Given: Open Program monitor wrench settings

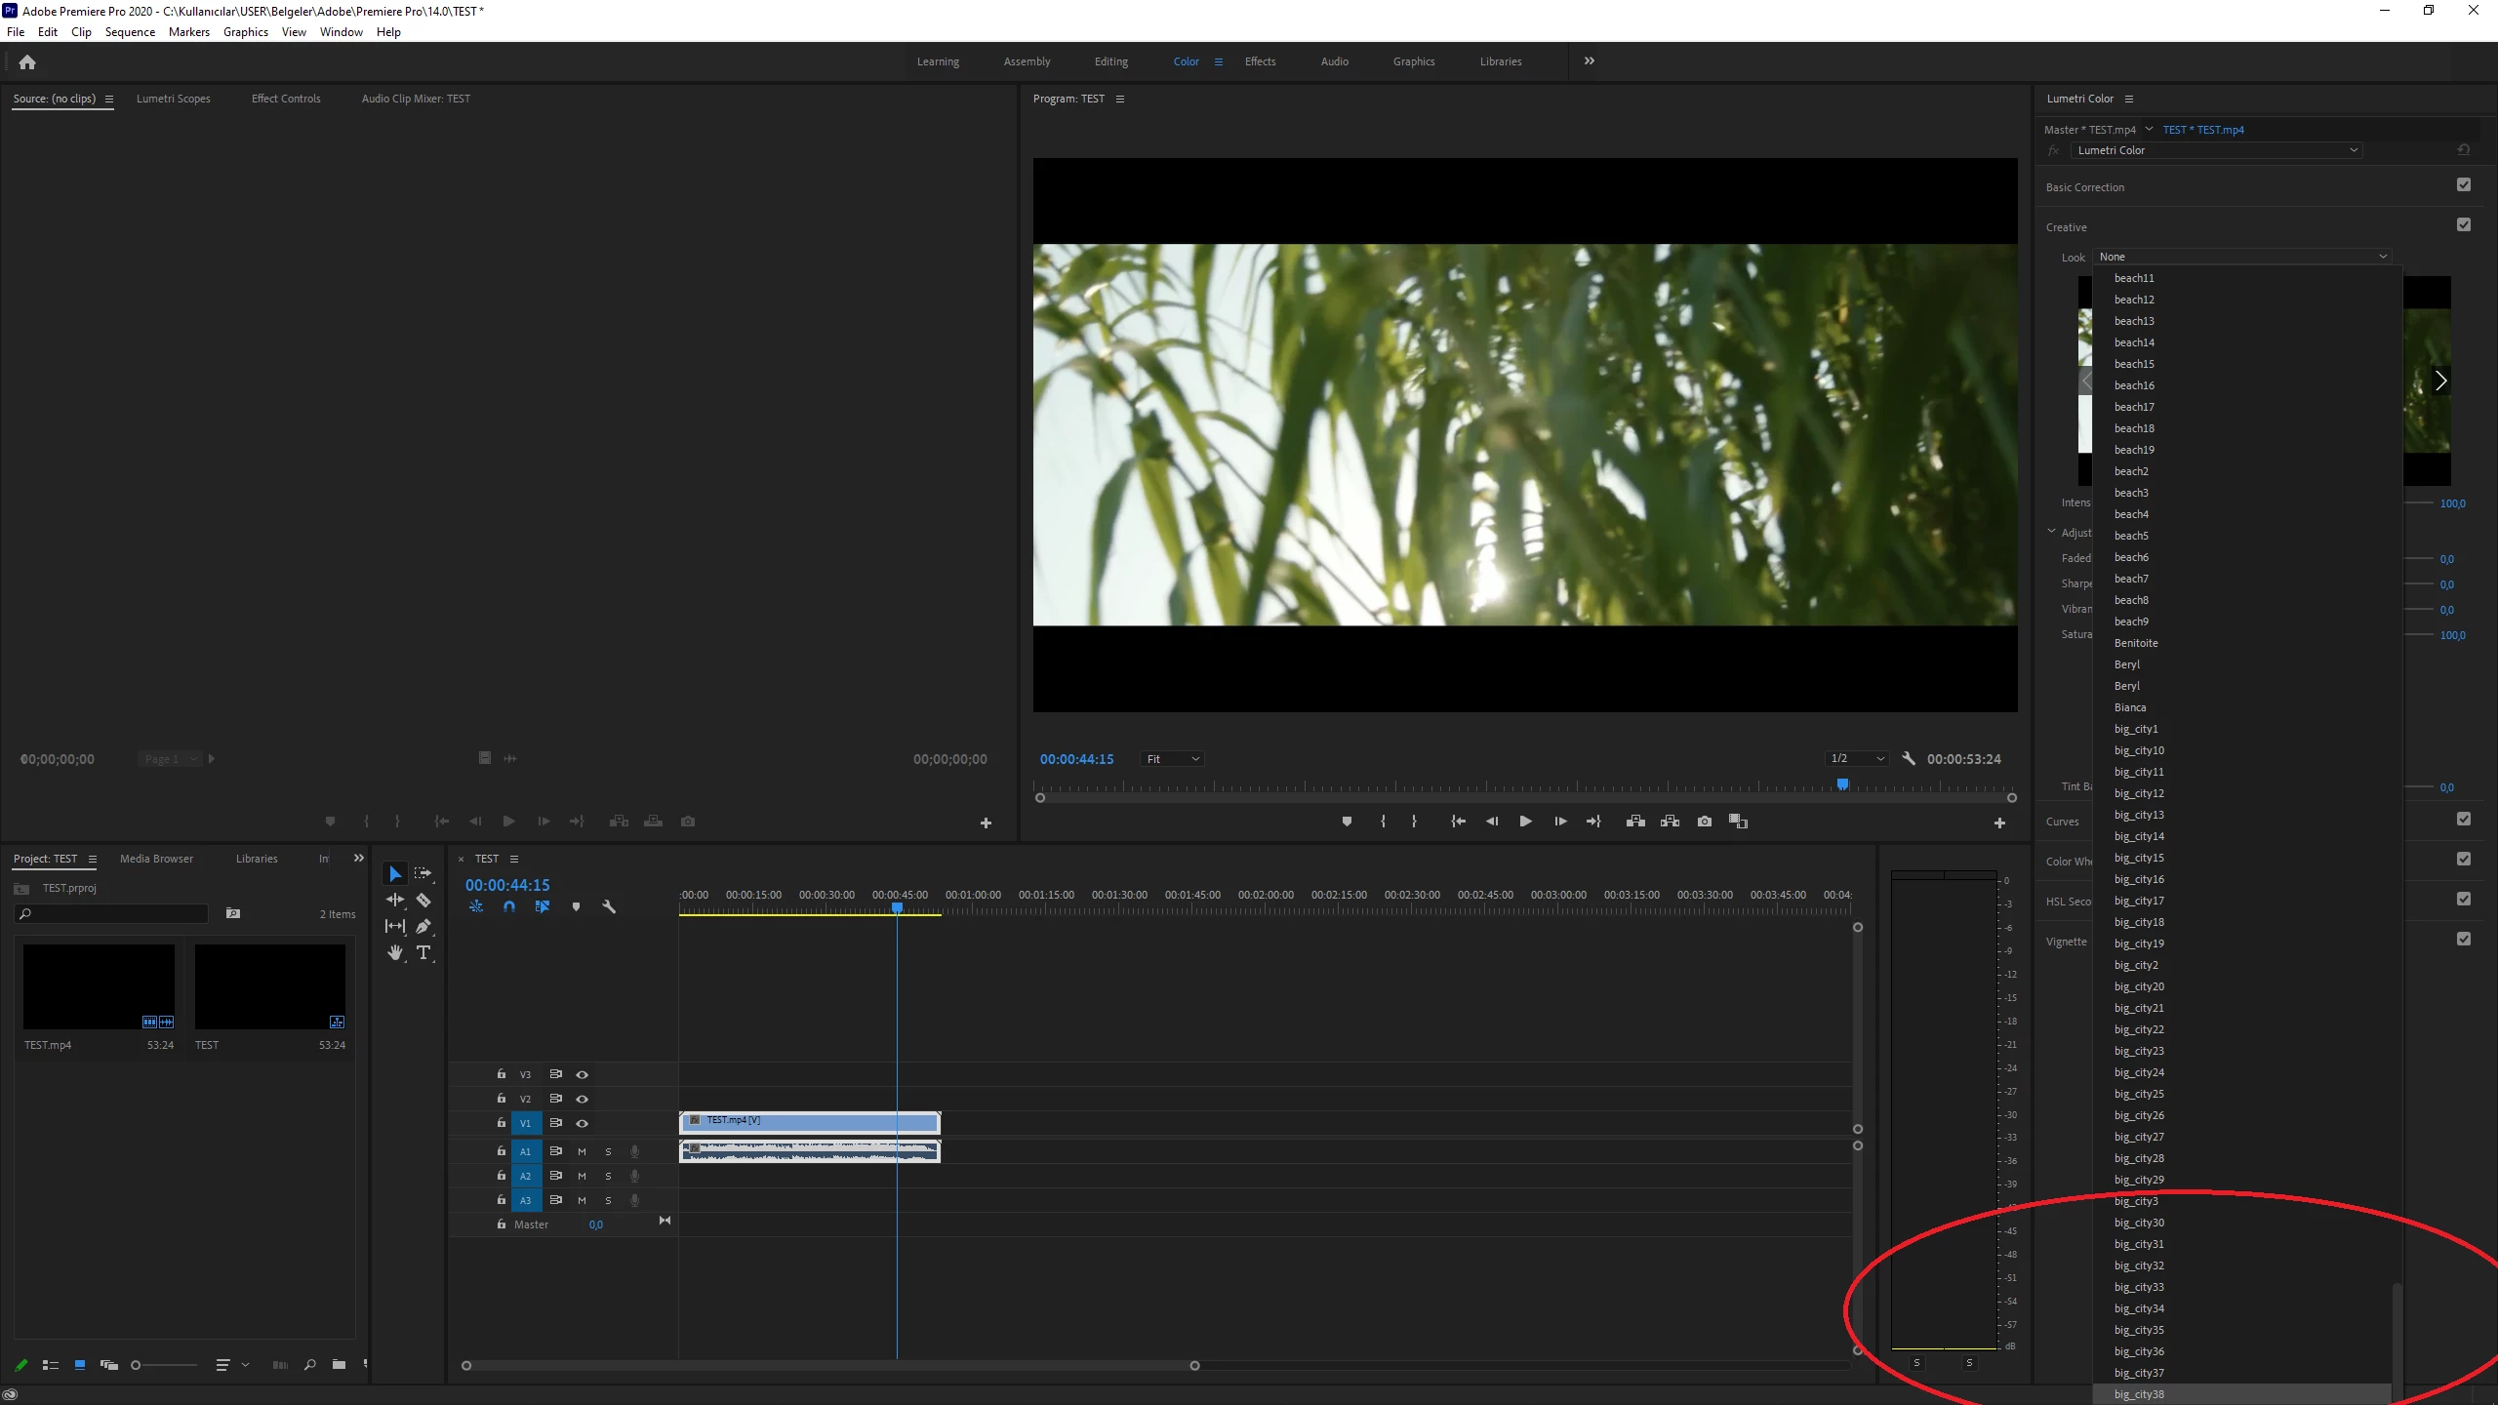Looking at the screenshot, I should (x=1909, y=758).
